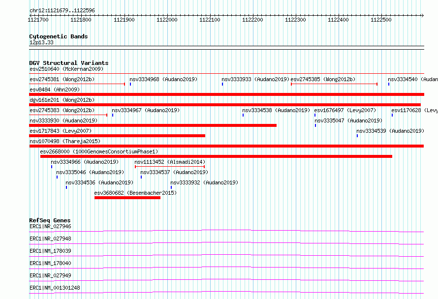Open ERC1|NR_027948 gene label

point(50,239)
